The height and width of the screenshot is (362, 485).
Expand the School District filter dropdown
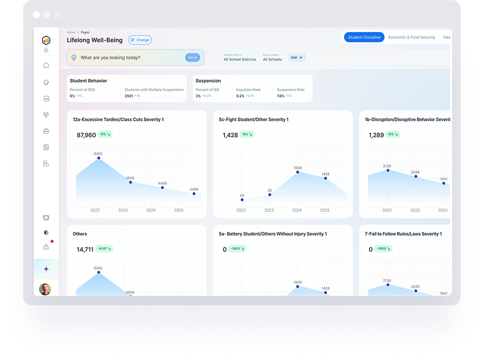[x=240, y=58]
